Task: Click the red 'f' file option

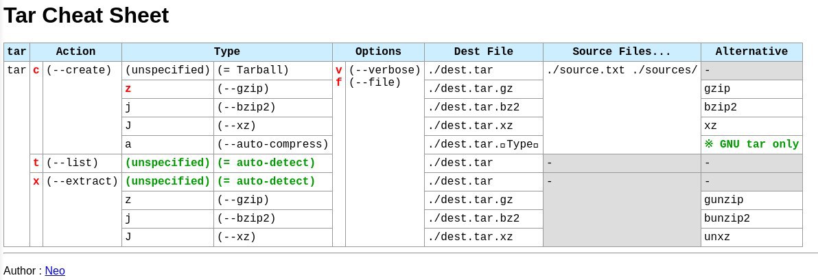Action: pyautogui.click(x=338, y=82)
